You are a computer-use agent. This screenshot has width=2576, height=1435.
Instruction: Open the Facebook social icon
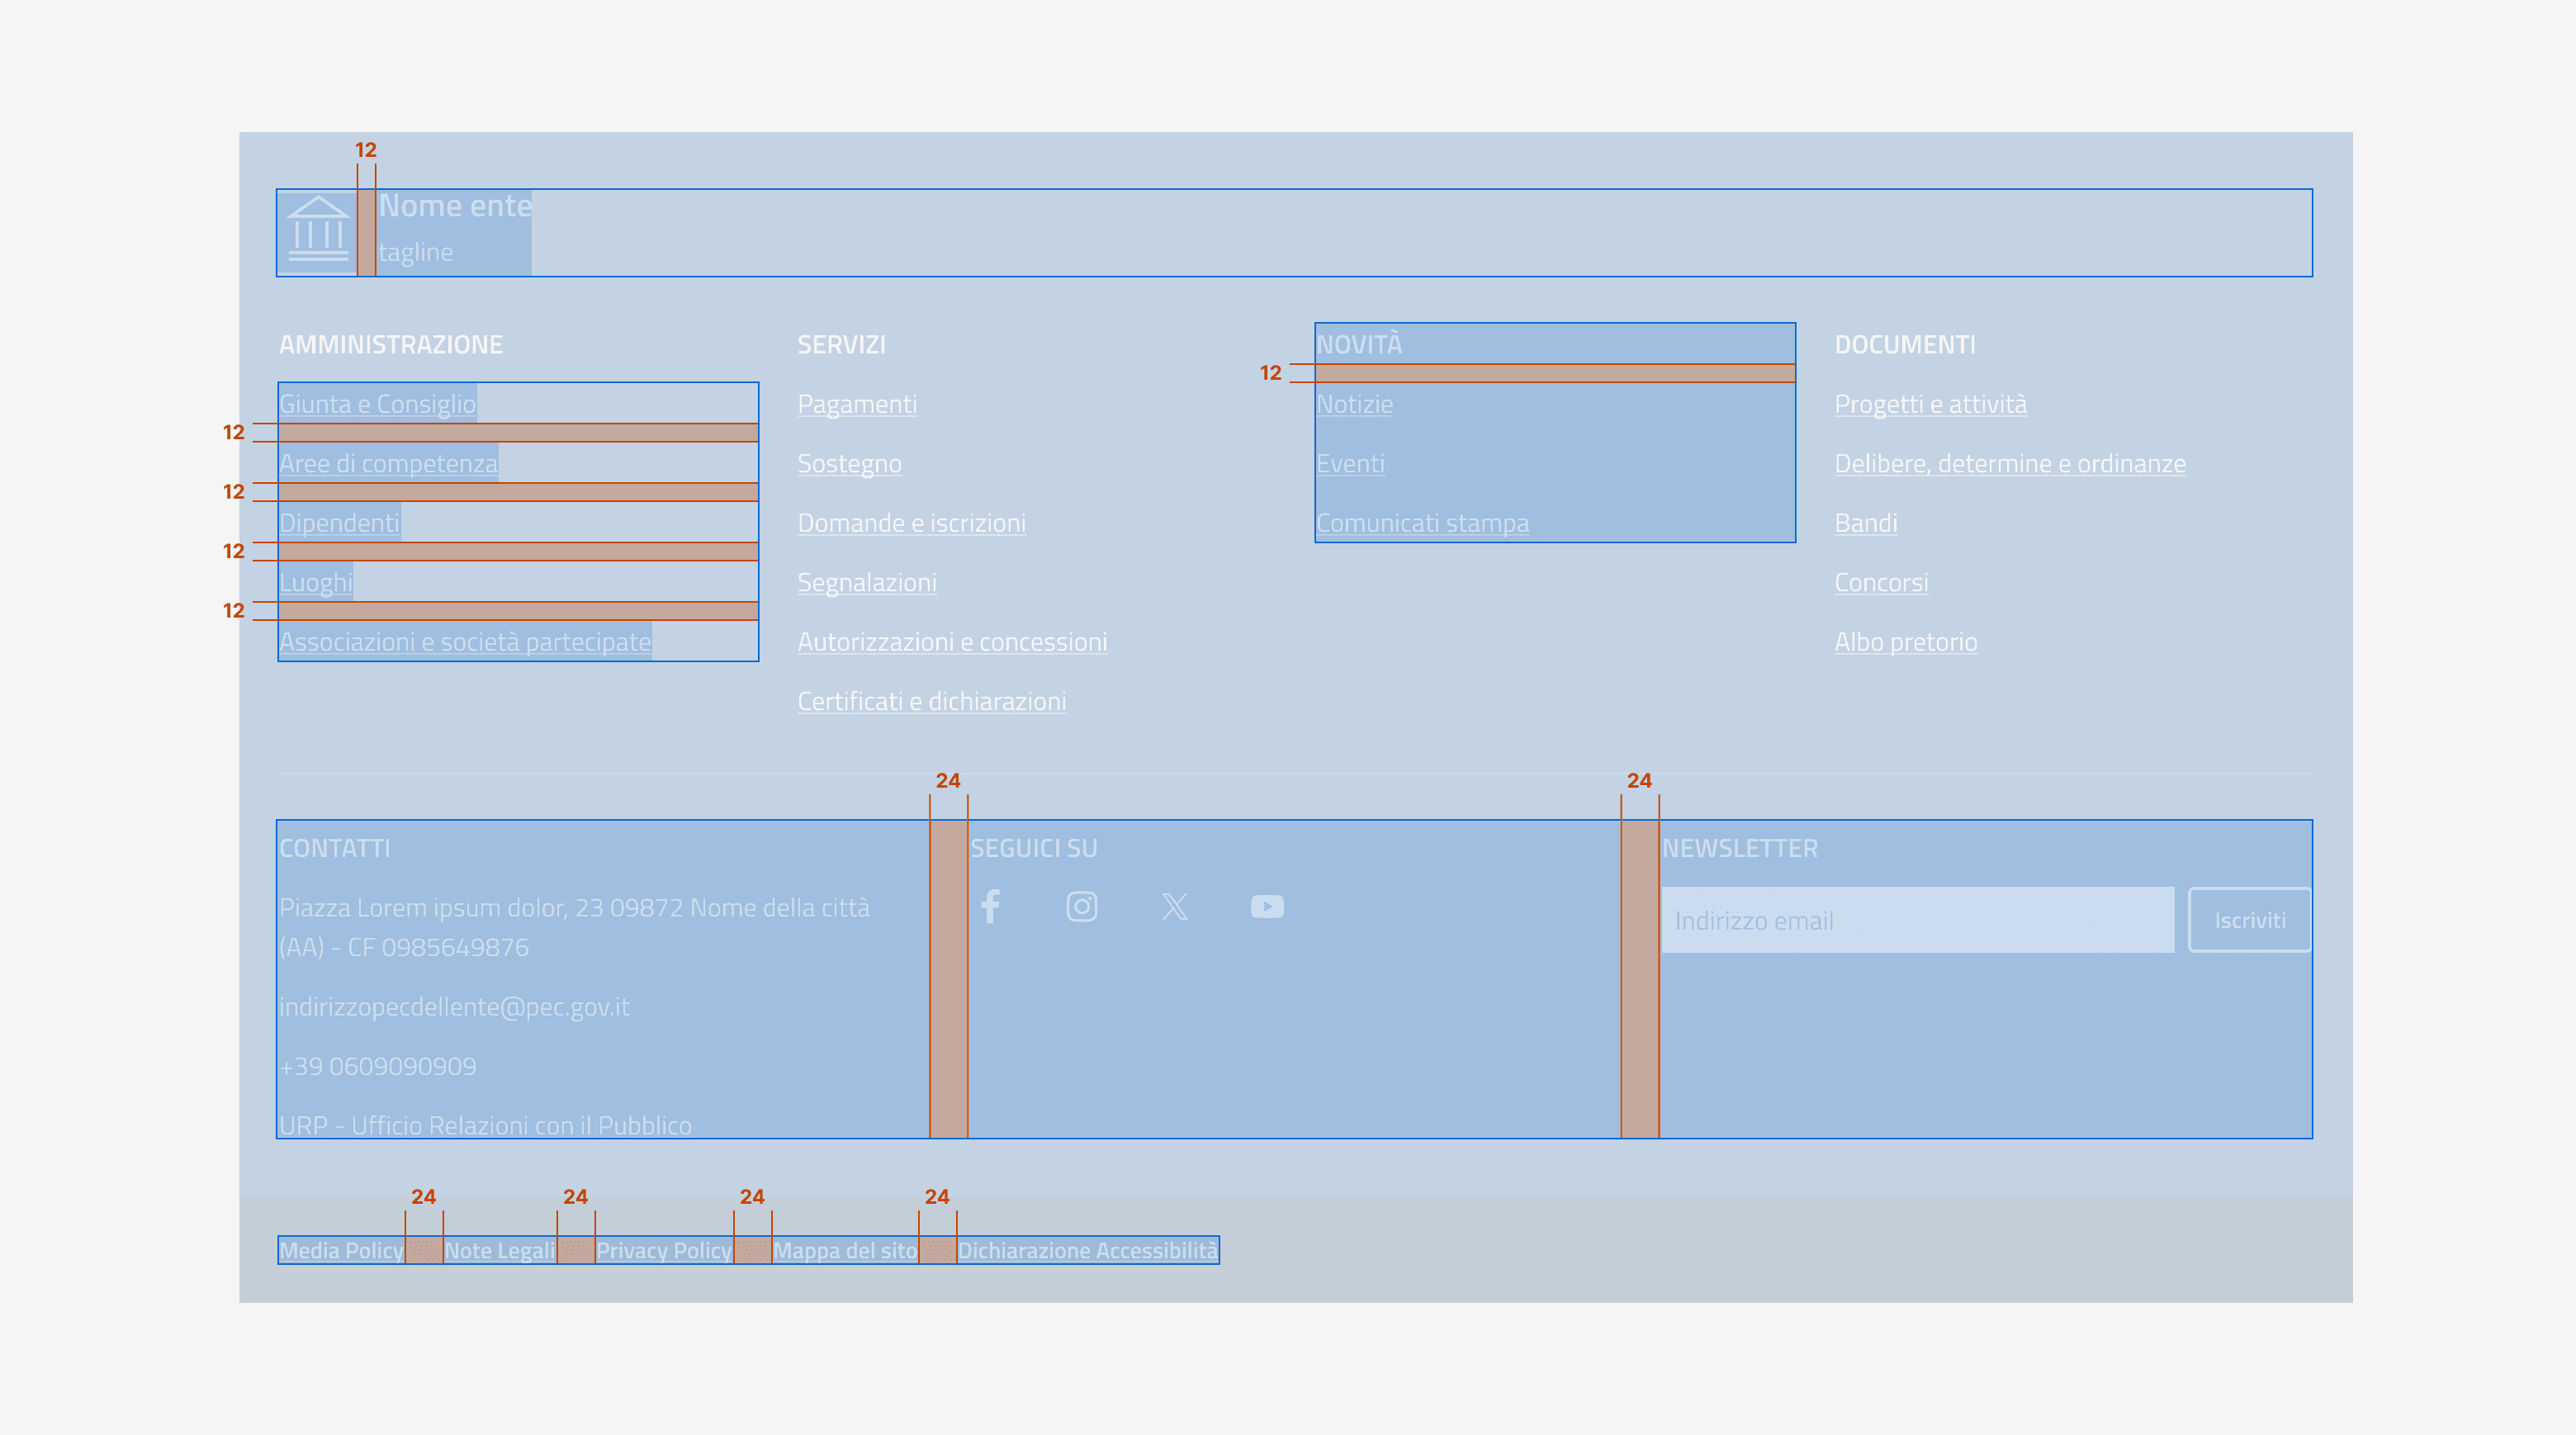pos(990,906)
